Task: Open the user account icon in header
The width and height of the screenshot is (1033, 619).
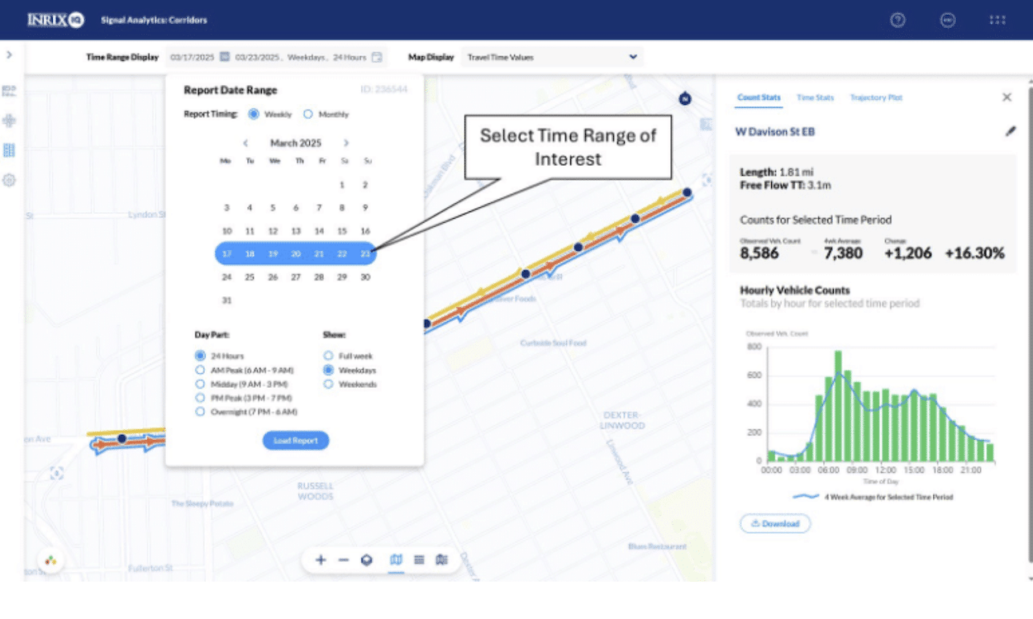Action: pos(948,21)
